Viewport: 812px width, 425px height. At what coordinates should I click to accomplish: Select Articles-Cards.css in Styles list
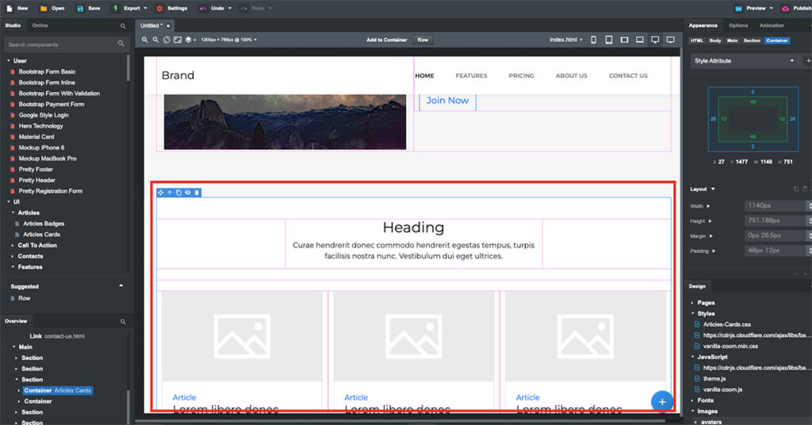click(x=726, y=324)
